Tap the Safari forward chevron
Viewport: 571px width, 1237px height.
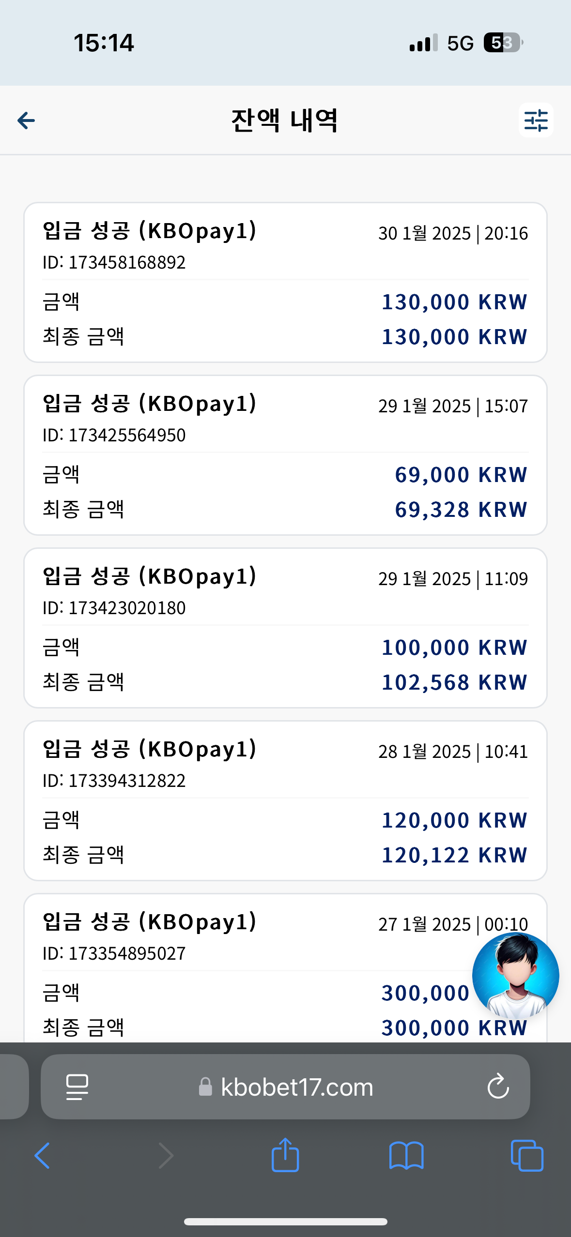[x=166, y=1156]
